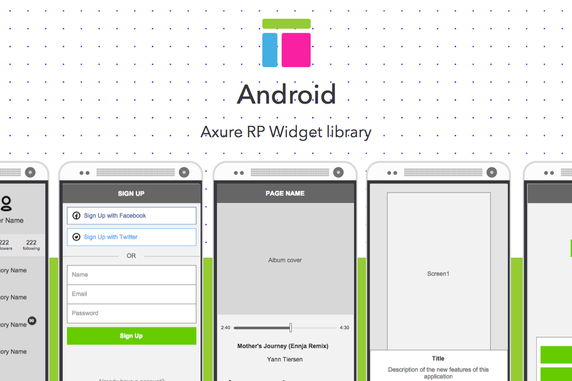Click camera lens on the Sign Up phone
The image size is (572, 381).
coord(184,172)
